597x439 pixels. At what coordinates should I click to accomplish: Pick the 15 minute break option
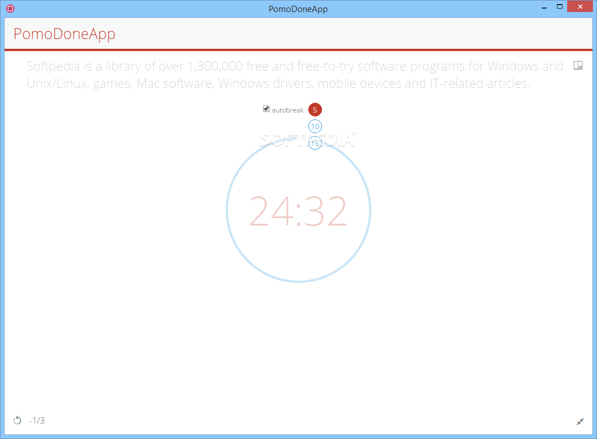point(315,143)
